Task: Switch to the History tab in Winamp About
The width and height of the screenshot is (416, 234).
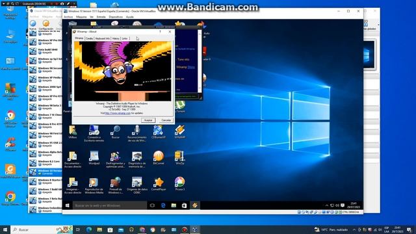Action: [x=116, y=38]
